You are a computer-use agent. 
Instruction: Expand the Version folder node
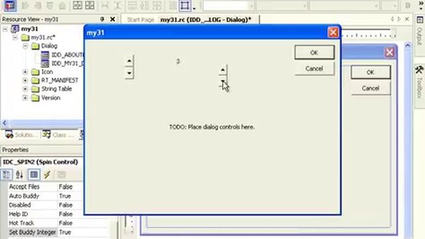click(x=25, y=98)
